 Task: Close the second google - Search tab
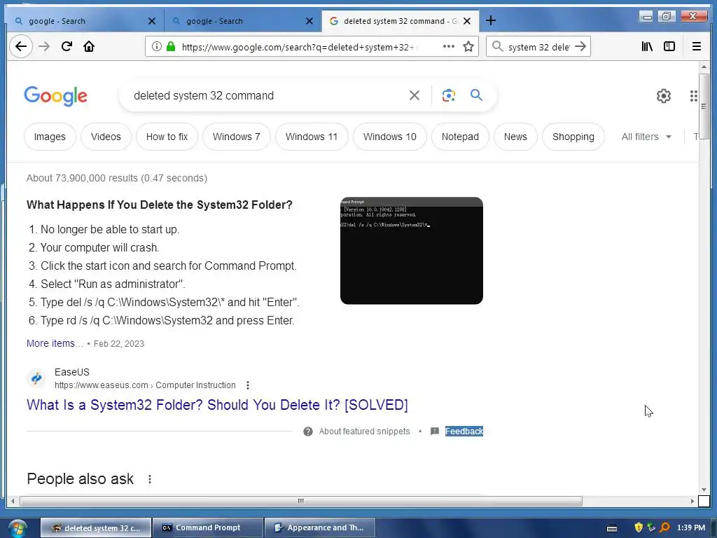309,21
